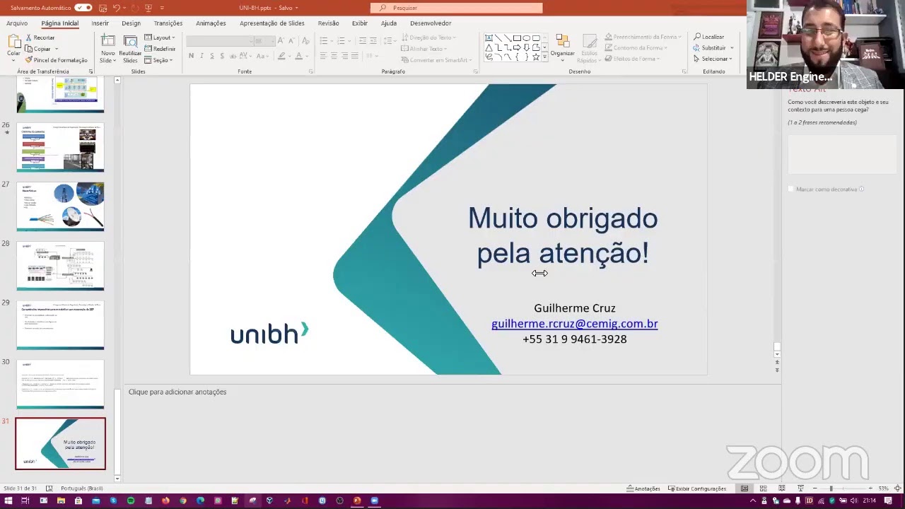This screenshot has height=509, width=905.
Task: Open the Revisão tab
Action: (328, 23)
